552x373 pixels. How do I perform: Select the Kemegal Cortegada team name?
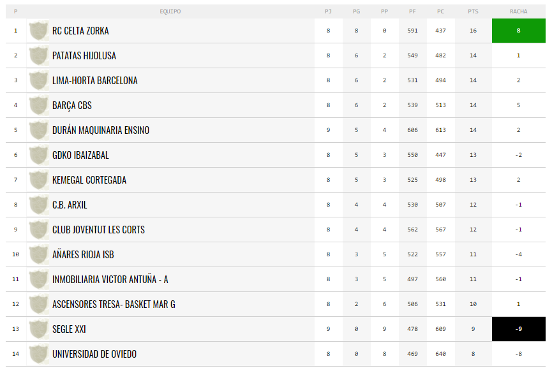point(89,180)
